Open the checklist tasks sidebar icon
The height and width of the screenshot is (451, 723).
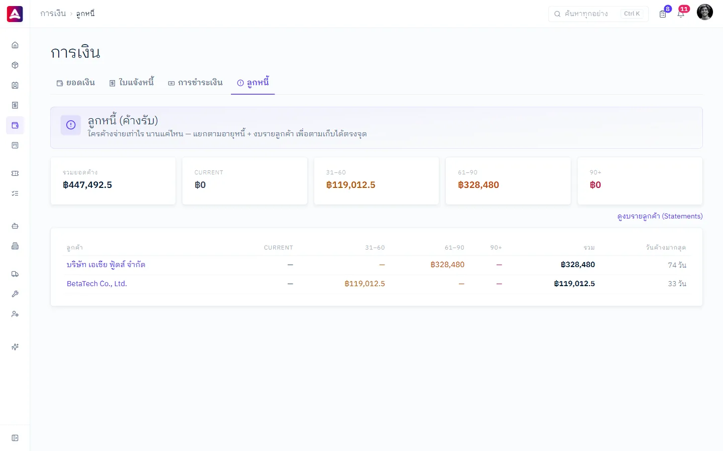15,193
